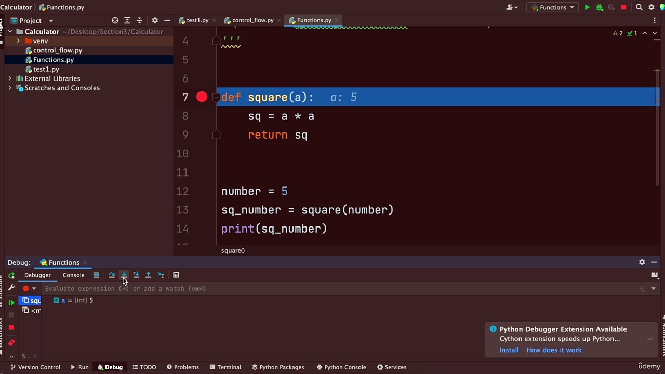
Task: Expand Scratches and Consoles node
Action: pos(10,88)
